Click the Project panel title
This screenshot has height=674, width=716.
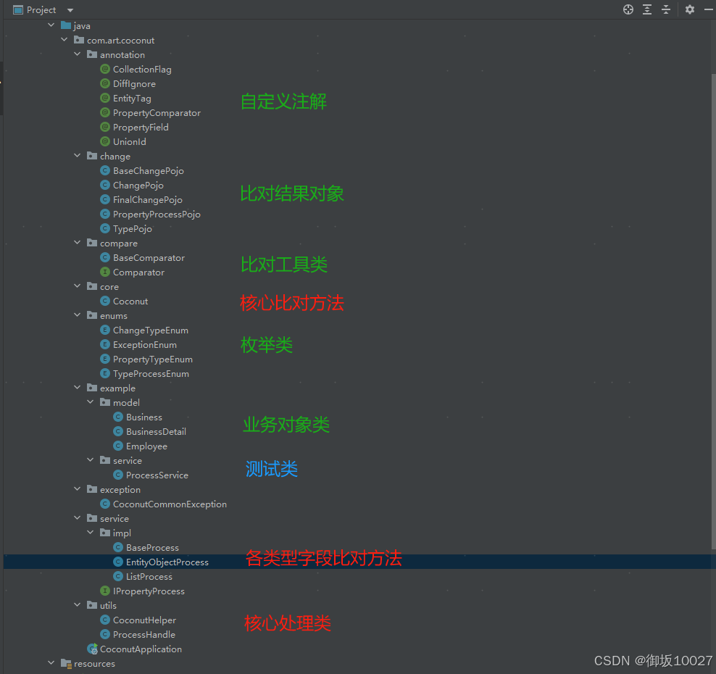coord(41,10)
